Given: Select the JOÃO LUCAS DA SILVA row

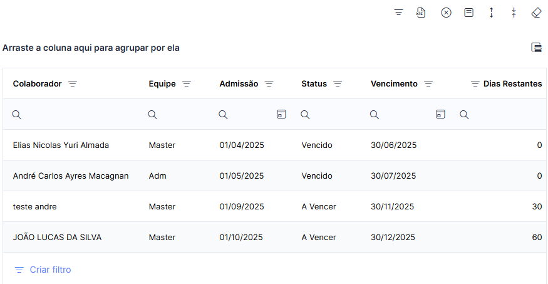Looking at the screenshot, I should [x=274, y=237].
